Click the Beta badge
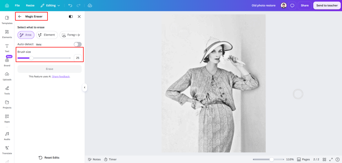The width and height of the screenshot is (342, 163). click(39, 44)
